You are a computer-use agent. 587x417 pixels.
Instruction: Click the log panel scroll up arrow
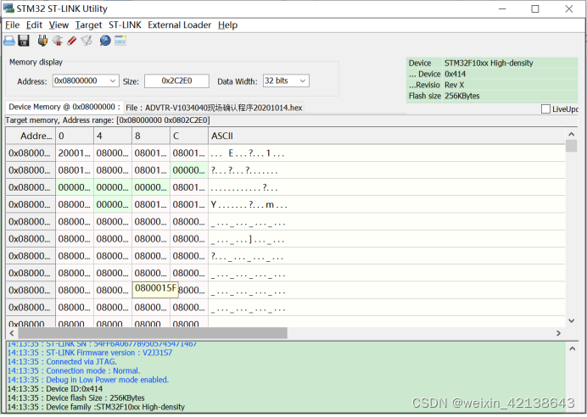pyautogui.click(x=573, y=349)
